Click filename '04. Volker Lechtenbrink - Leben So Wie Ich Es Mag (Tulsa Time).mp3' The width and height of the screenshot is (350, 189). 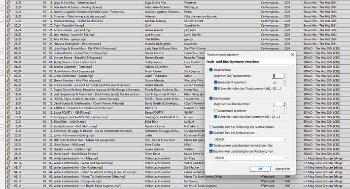click(x=93, y=172)
